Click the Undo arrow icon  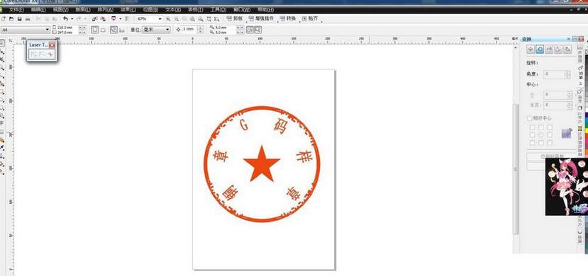pos(66,18)
